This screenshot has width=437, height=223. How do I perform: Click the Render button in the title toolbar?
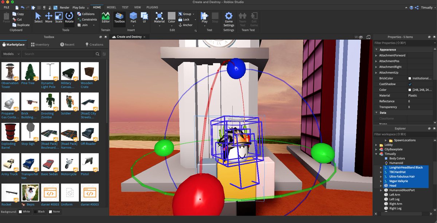pos(64,7)
